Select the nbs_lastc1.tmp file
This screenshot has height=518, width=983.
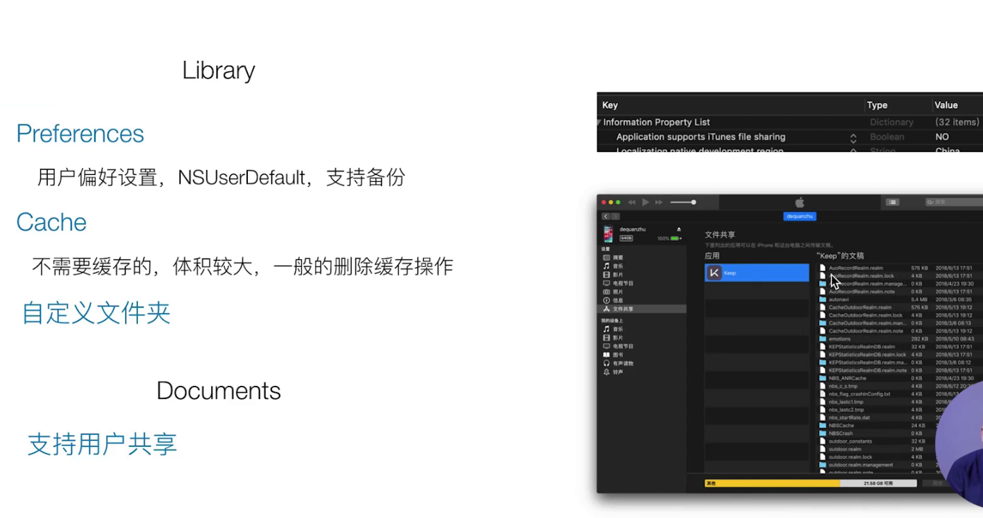[846, 402]
